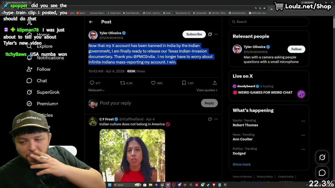Open View quotes link

[x=207, y=90]
